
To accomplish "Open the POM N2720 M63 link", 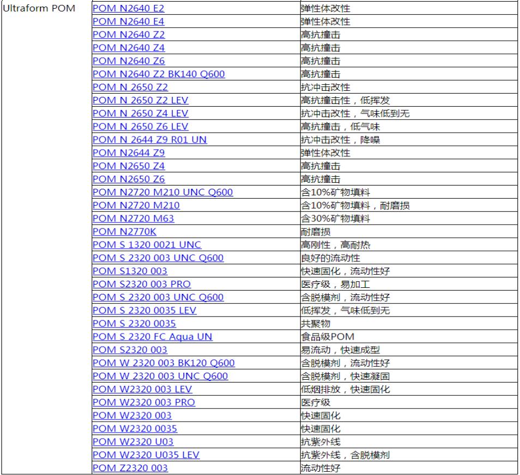I will tap(134, 219).
